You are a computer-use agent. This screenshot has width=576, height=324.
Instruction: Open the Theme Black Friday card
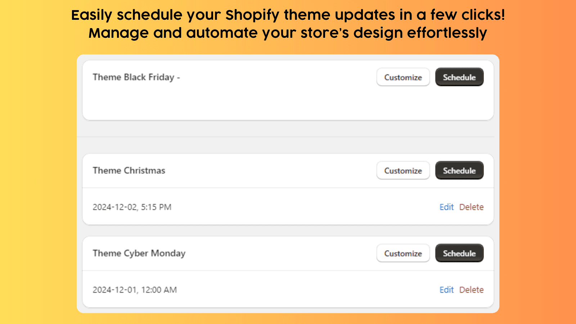(252, 90)
